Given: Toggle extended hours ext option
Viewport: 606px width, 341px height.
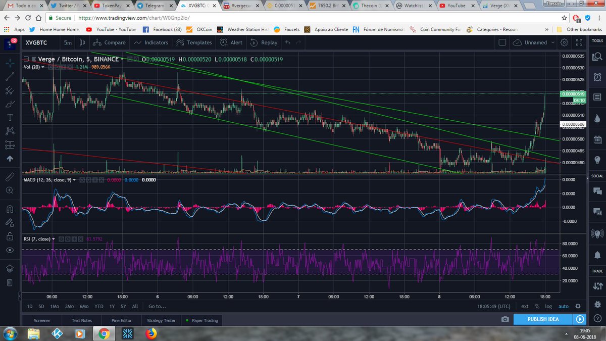Looking at the screenshot, I should (525, 306).
